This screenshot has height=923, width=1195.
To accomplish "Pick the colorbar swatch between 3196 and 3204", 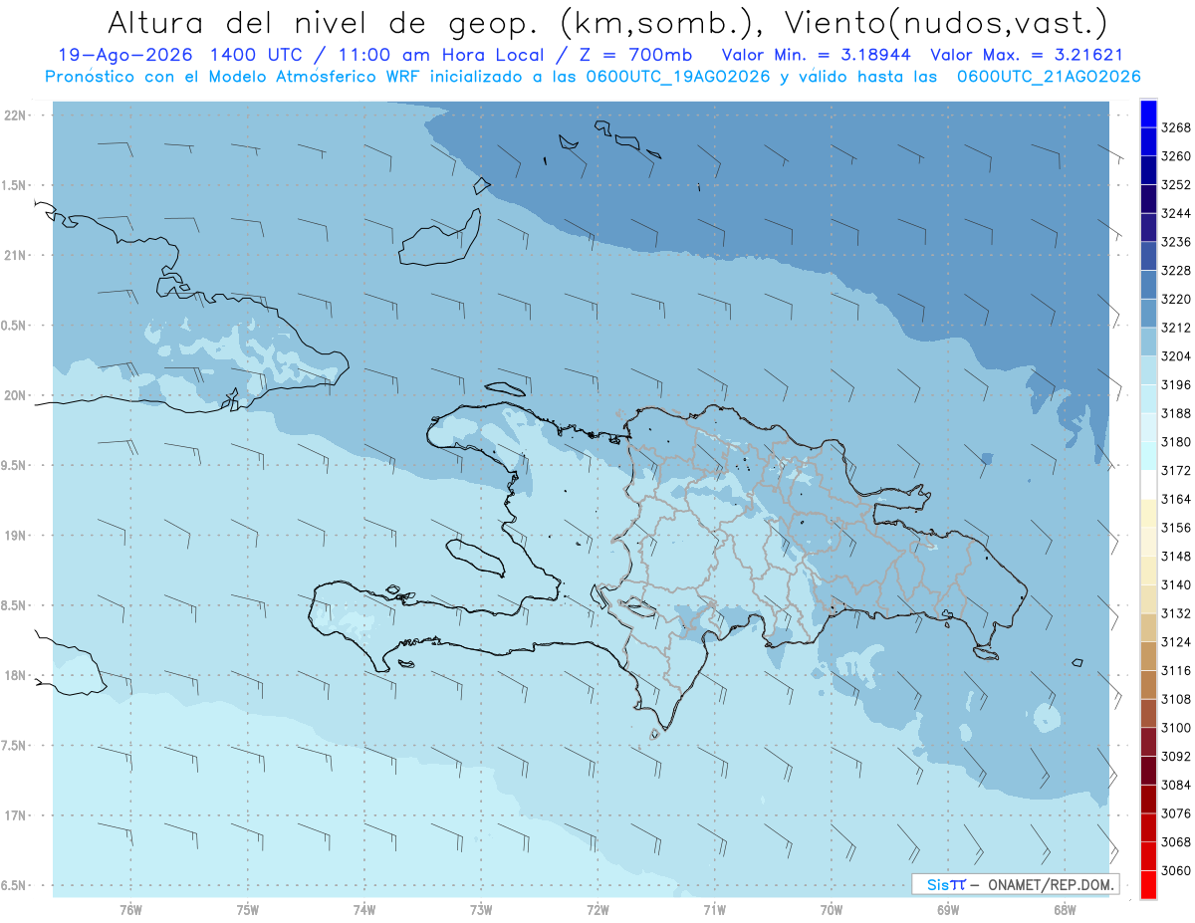I will (1148, 370).
